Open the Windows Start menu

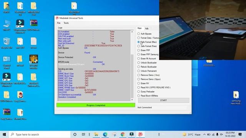(4, 135)
